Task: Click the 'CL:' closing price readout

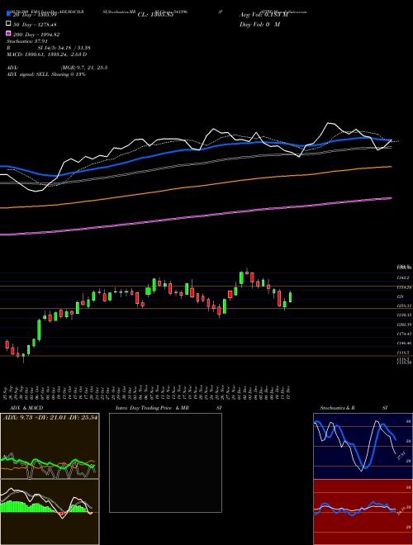Action: tap(155, 15)
